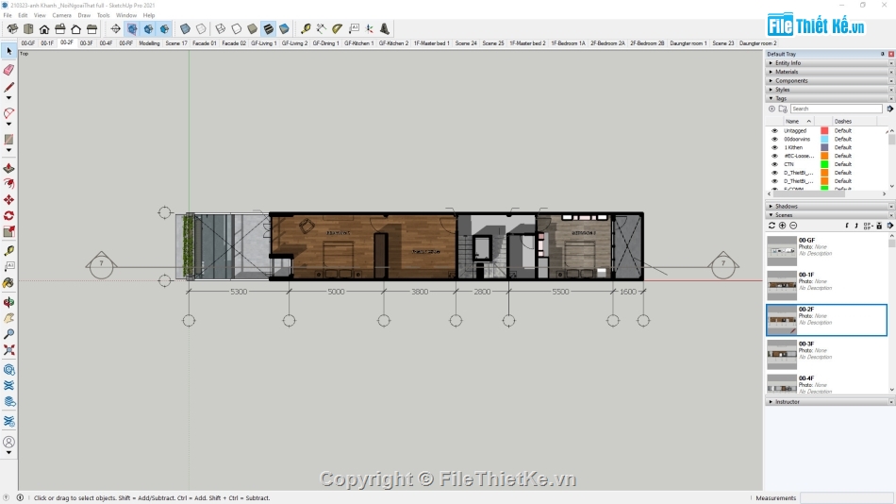Choose the Offset tool
This screenshot has height=504, width=896.
[8, 184]
